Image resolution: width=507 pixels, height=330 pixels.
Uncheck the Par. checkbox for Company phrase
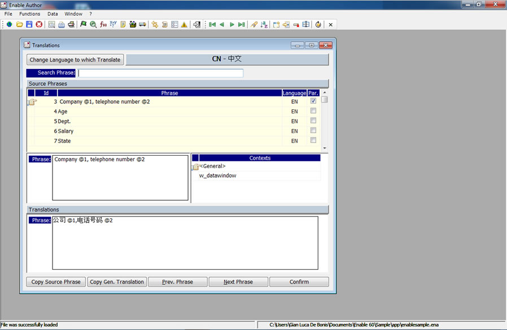point(313,101)
